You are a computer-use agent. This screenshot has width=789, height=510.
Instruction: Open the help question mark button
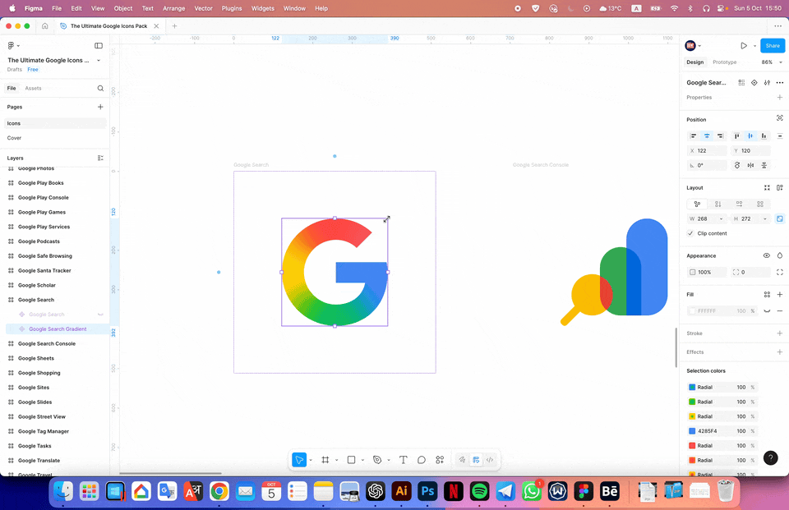[x=770, y=457]
